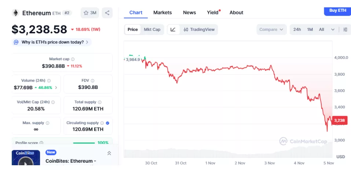Switch chart to Mkt Cap view
The image size is (351, 170).
click(152, 29)
